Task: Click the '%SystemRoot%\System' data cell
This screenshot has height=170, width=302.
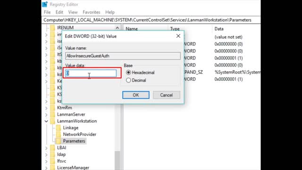Action: pyautogui.click(x=237, y=72)
